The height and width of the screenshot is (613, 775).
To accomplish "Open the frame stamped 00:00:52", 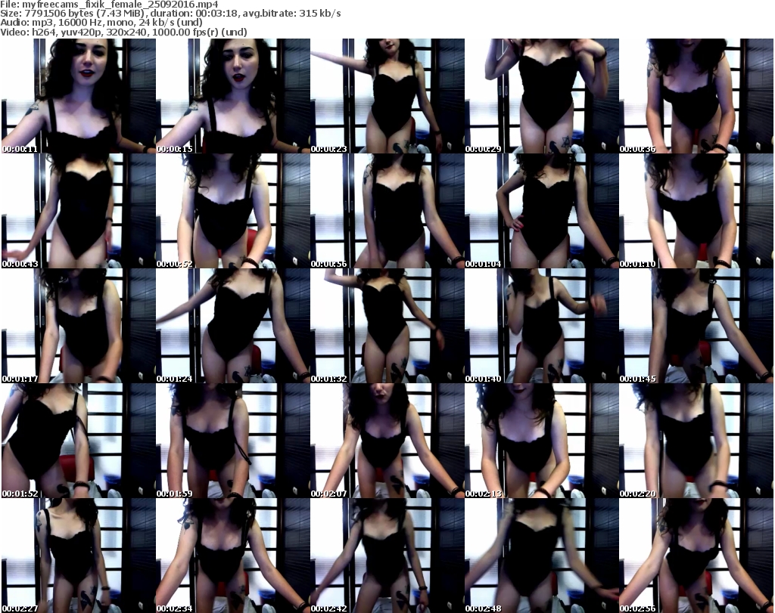I will [233, 211].
